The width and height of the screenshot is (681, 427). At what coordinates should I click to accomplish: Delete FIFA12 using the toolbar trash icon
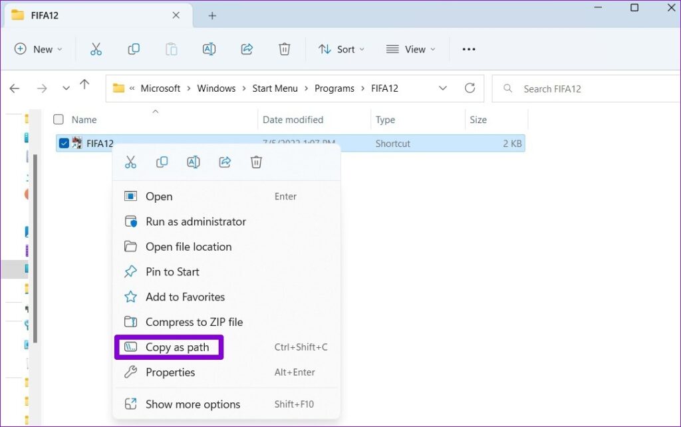coord(285,49)
